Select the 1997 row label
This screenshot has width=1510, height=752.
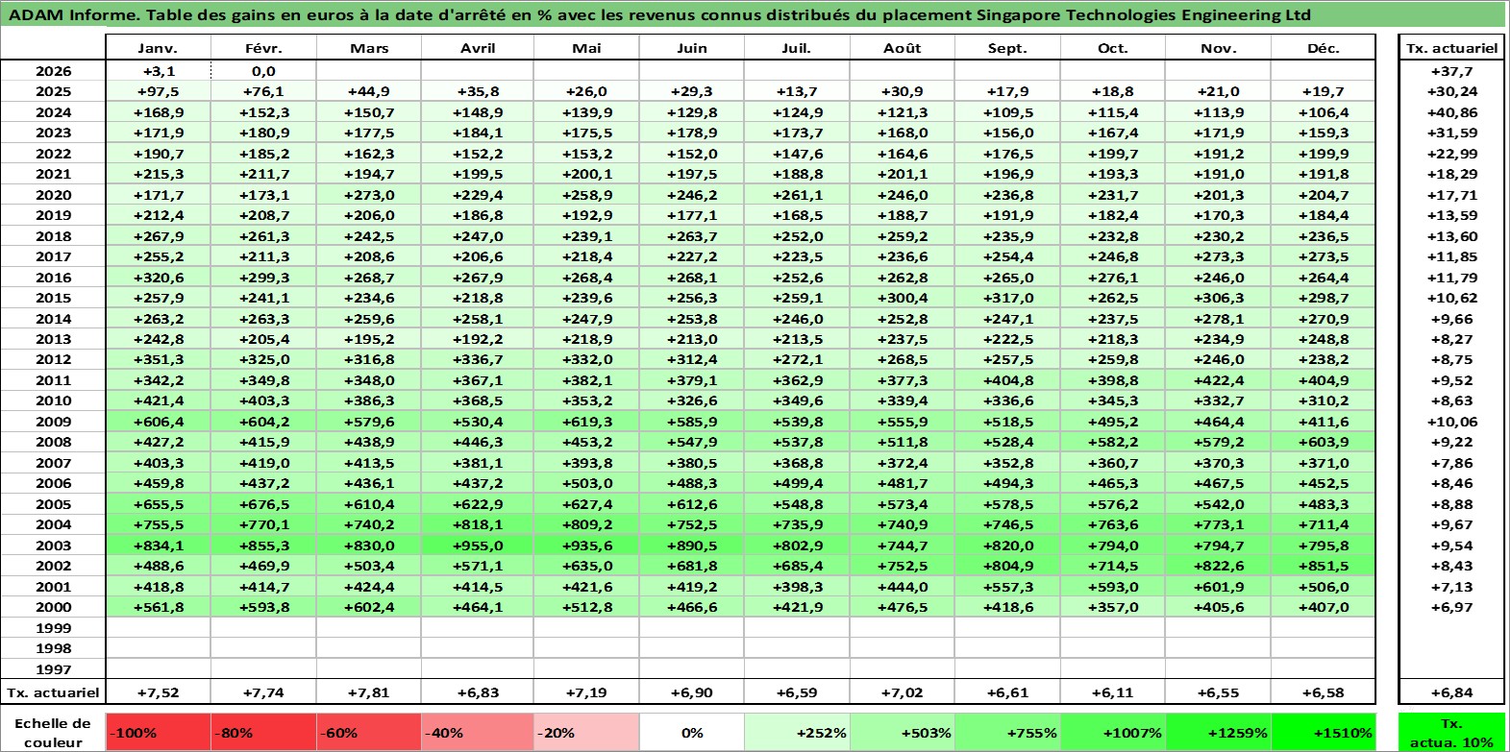[x=53, y=669]
